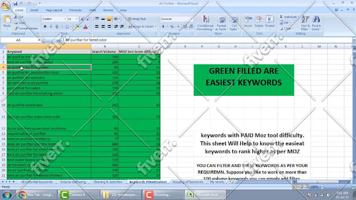This screenshot has height=200, width=356.
Task: Open Chrome New Tab in taskbar
Action: pyautogui.click(x=36, y=195)
